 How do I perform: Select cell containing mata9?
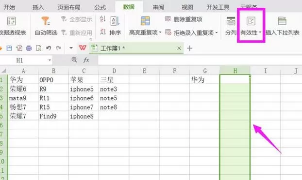pos(23,98)
